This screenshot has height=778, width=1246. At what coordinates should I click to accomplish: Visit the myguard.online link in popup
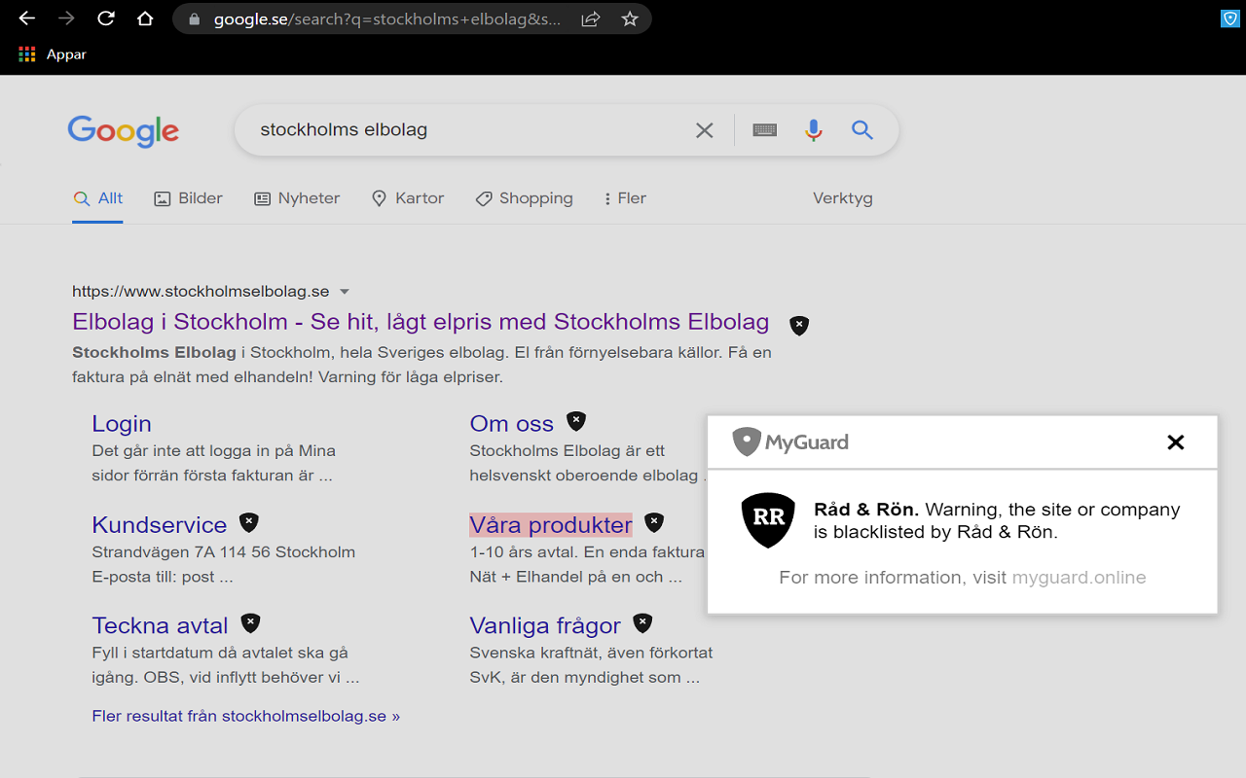[x=1079, y=578]
